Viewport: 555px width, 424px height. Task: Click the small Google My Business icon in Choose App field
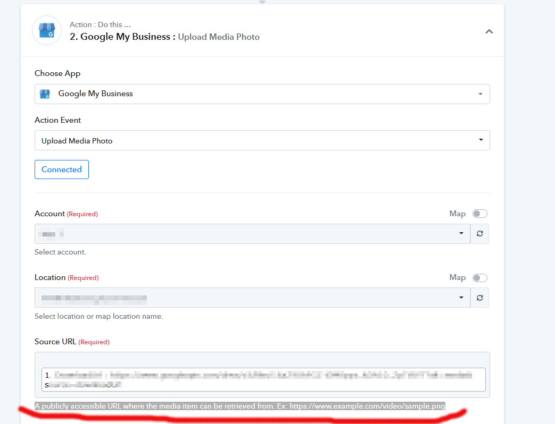(x=45, y=94)
